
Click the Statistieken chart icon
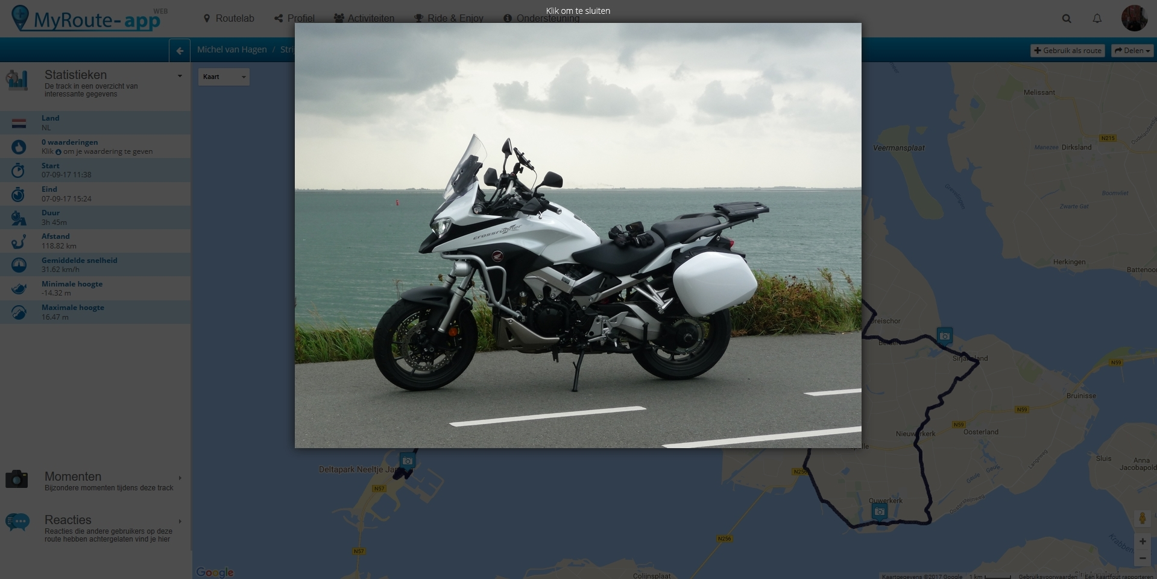17,80
